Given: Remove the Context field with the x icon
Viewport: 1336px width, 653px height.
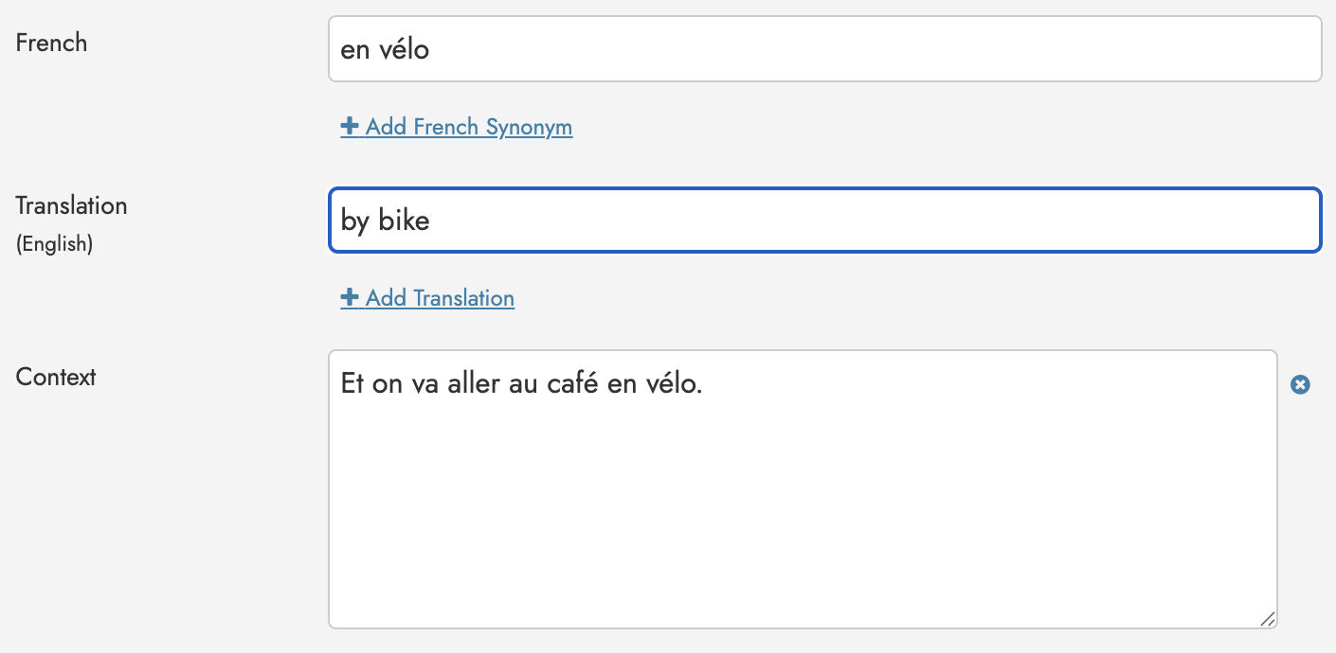Looking at the screenshot, I should 1300,384.
